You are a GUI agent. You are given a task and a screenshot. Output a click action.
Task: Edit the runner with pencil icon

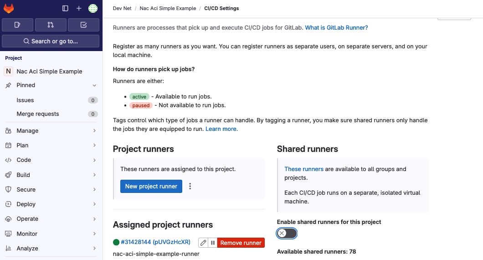(203, 243)
